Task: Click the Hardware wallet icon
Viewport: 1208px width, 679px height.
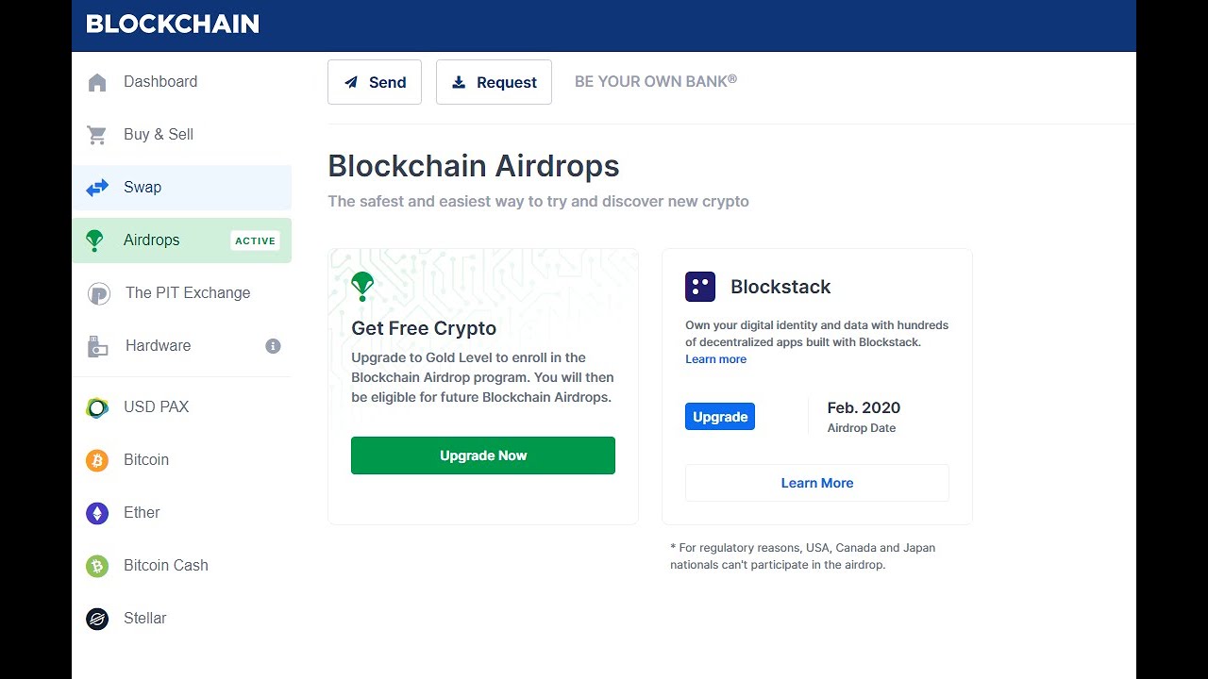Action: [97, 346]
